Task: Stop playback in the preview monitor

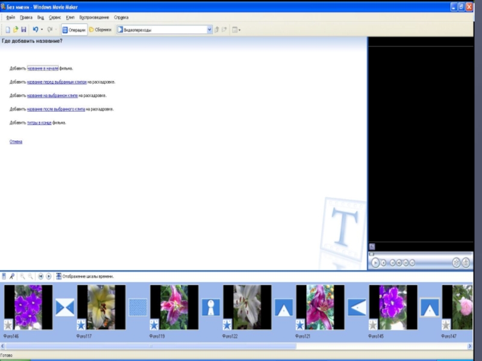Action: (x=383, y=263)
